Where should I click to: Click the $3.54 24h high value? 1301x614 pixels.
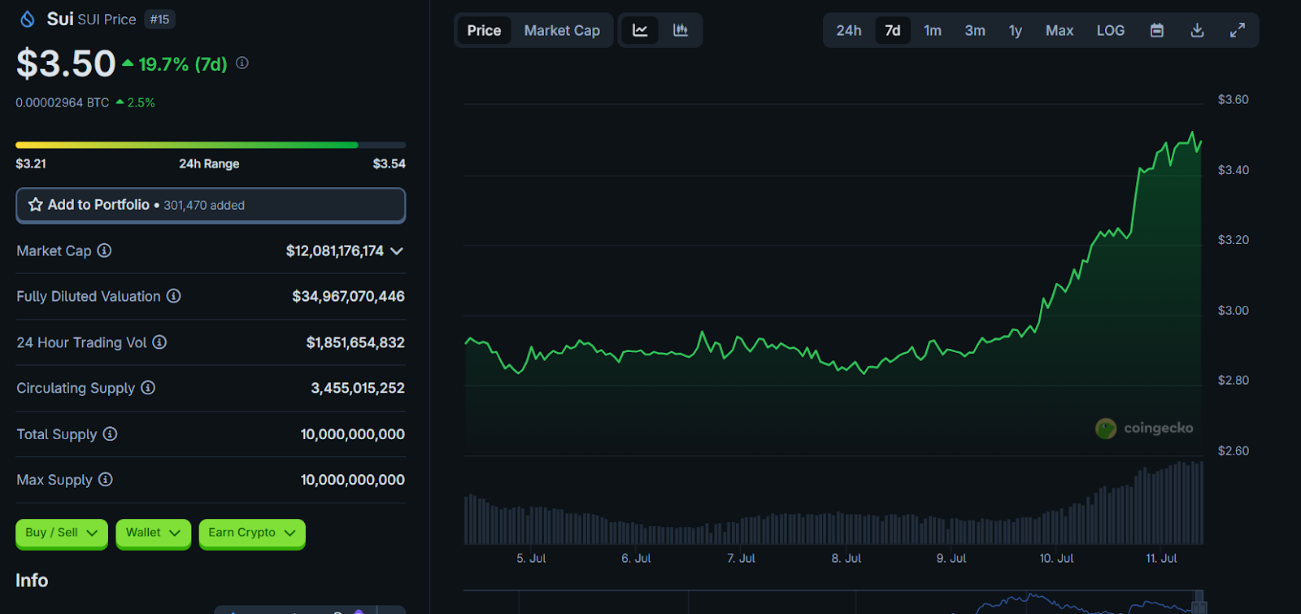pos(389,163)
